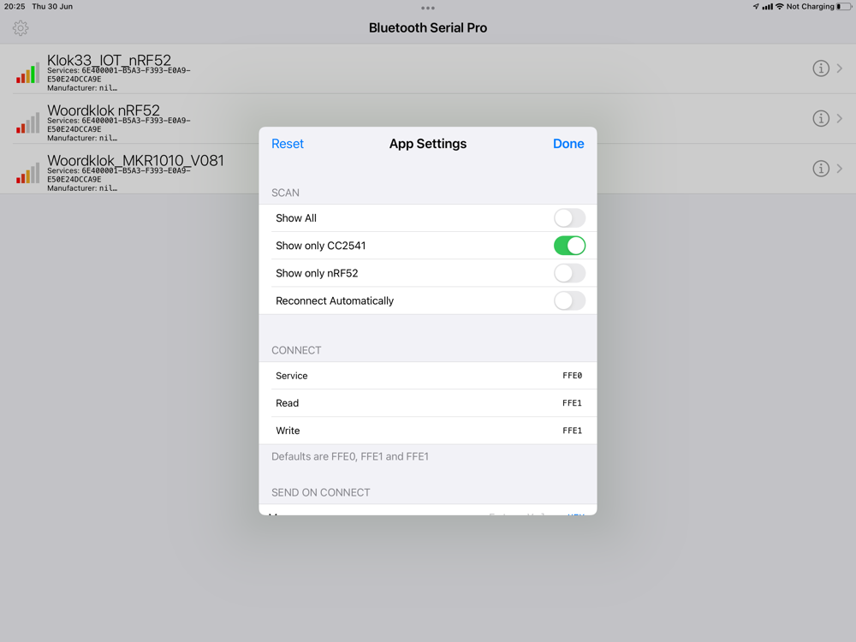This screenshot has height=642, width=856.
Task: Click the Read row label
Action: point(287,403)
